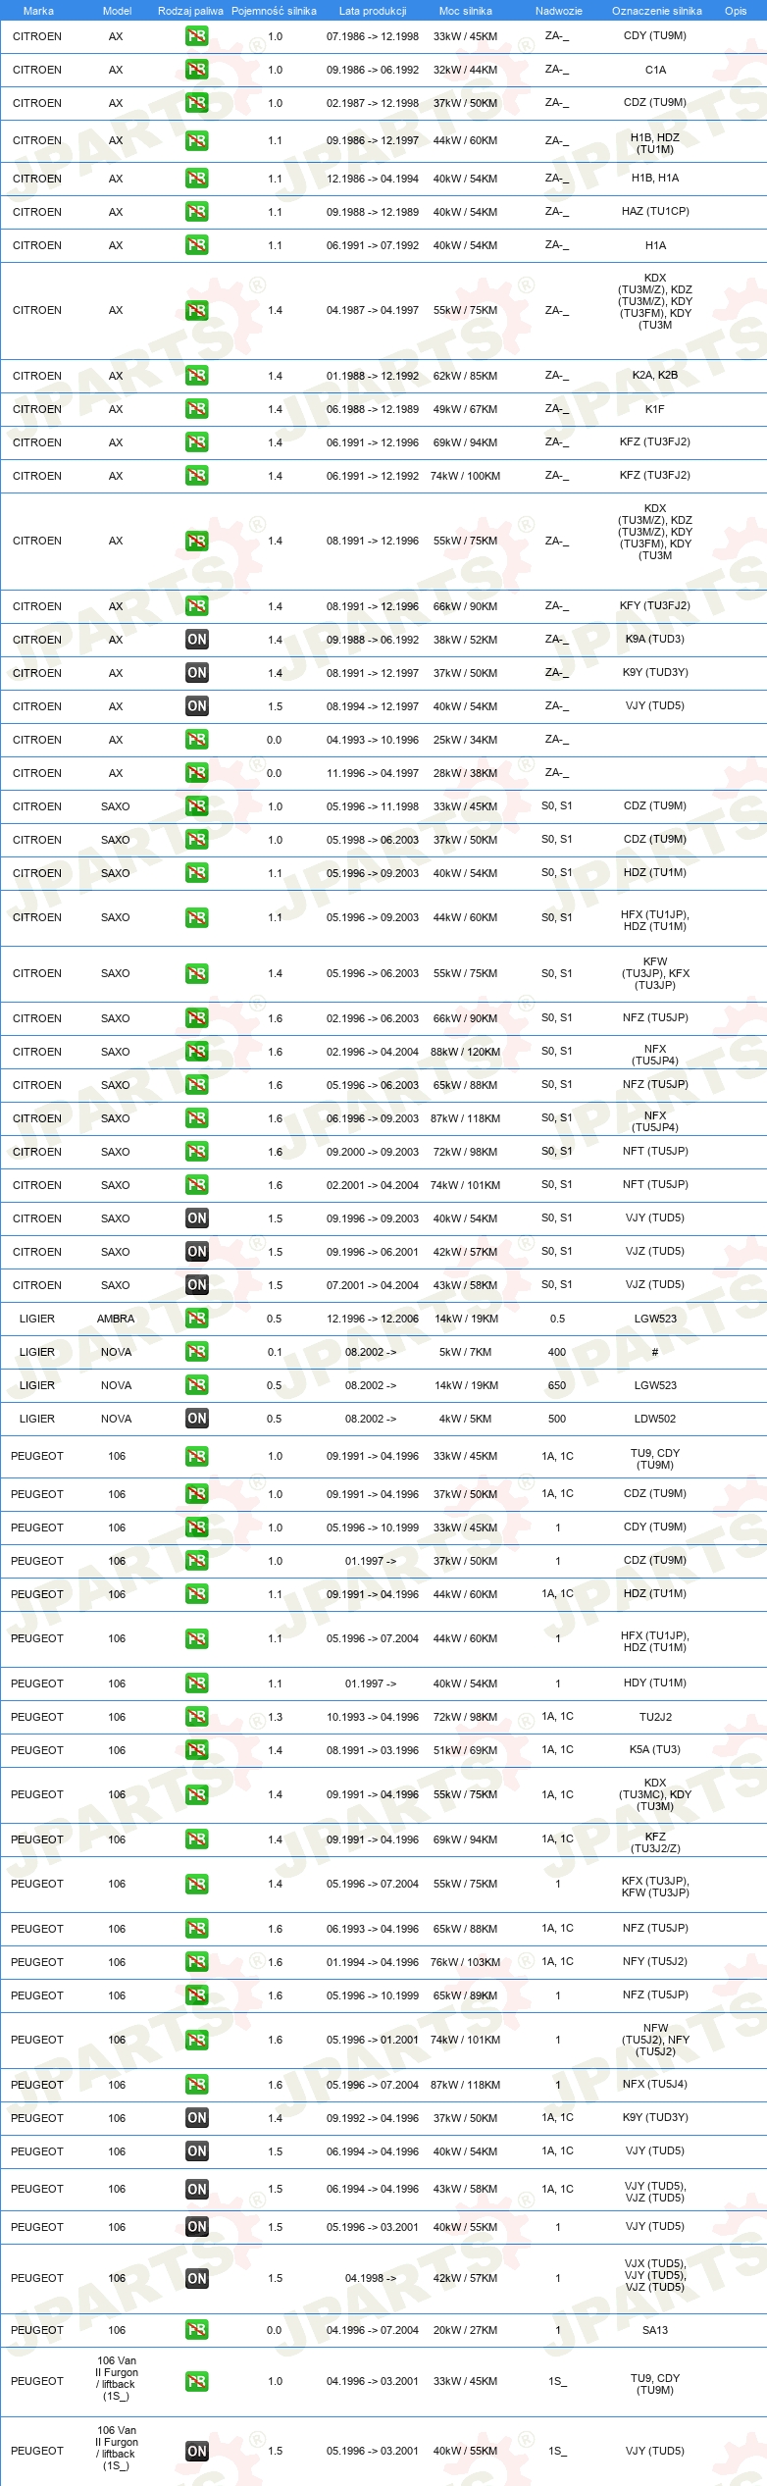Click fuel icon in AX 28kW / 38KM row
The width and height of the screenshot is (767, 2486).
coord(197,773)
